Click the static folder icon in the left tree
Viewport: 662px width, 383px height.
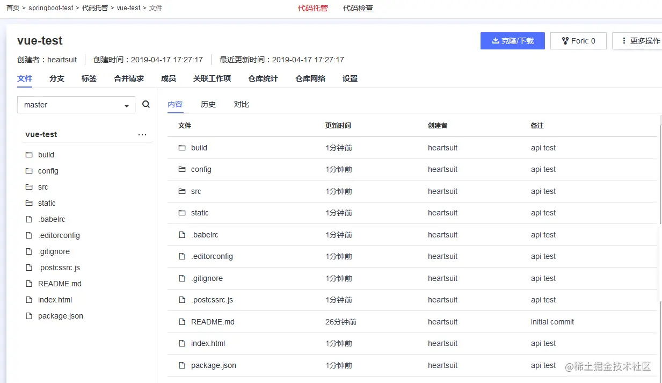(x=29, y=203)
